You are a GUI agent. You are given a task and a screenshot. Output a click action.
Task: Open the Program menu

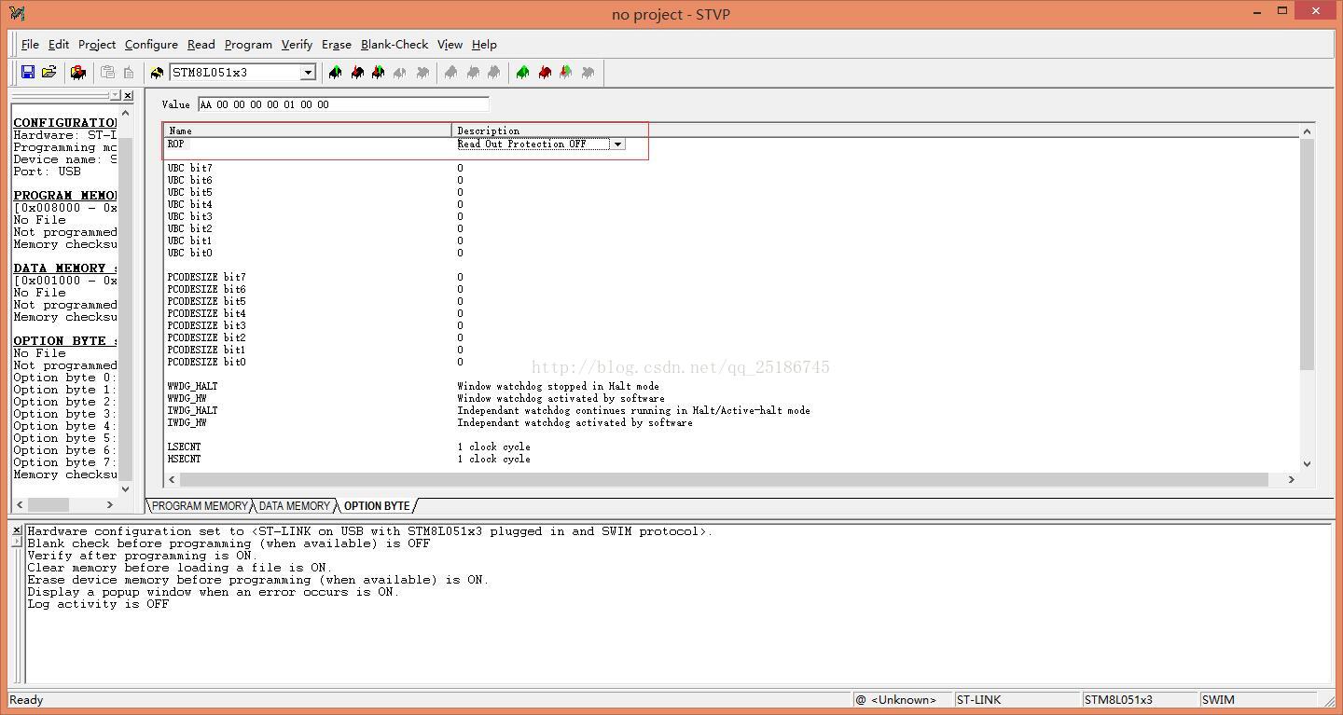(248, 44)
